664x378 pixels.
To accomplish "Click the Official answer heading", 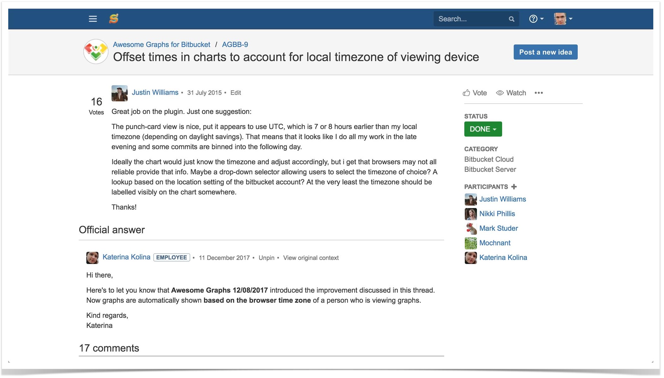I will (x=112, y=230).
